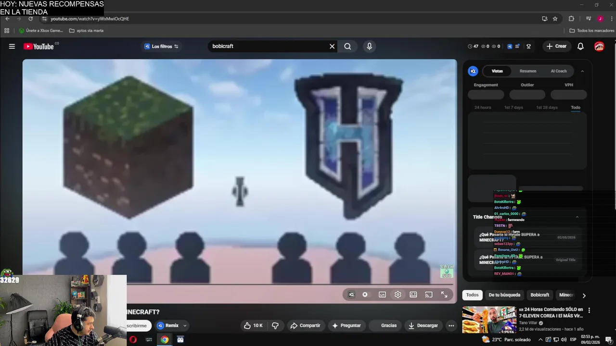Image resolution: width=616 pixels, height=346 pixels.
Task: Click the Compartir share button
Action: (305, 325)
